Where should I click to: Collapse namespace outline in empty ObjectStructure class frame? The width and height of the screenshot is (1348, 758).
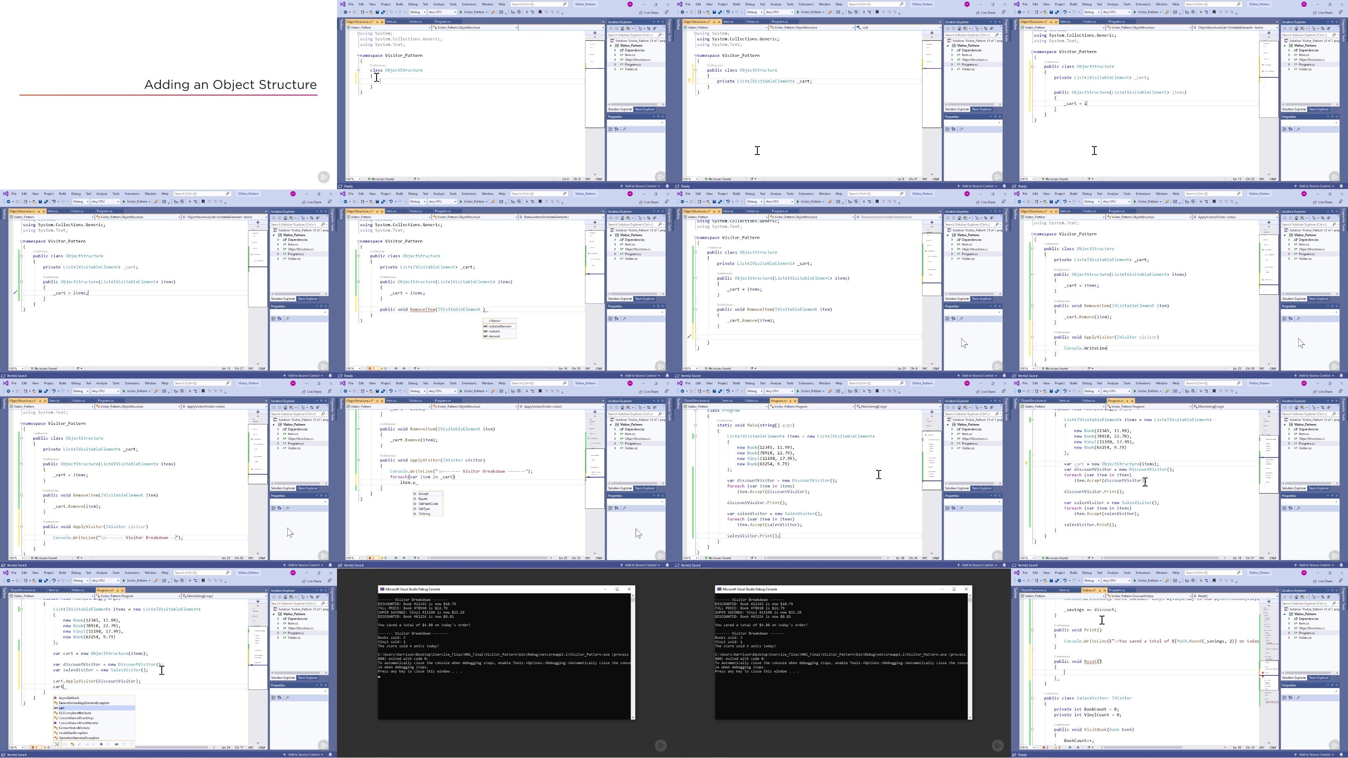click(x=358, y=55)
